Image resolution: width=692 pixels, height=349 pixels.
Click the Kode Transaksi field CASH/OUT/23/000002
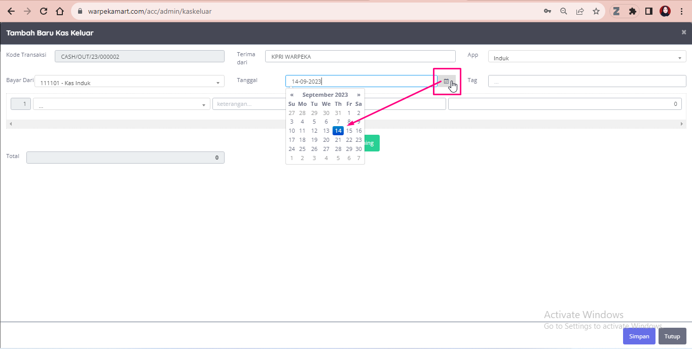pyautogui.click(x=139, y=57)
